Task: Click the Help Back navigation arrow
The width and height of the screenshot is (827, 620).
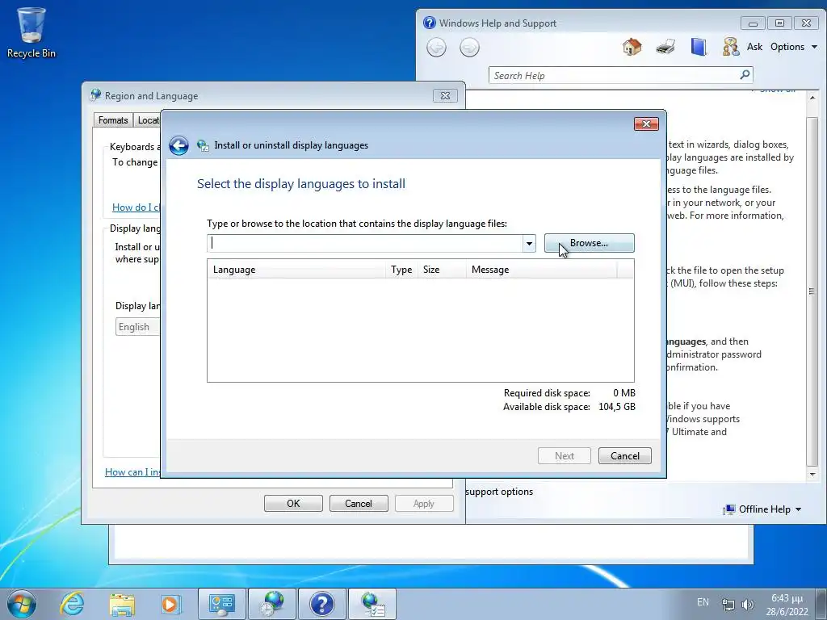Action: pyautogui.click(x=436, y=48)
